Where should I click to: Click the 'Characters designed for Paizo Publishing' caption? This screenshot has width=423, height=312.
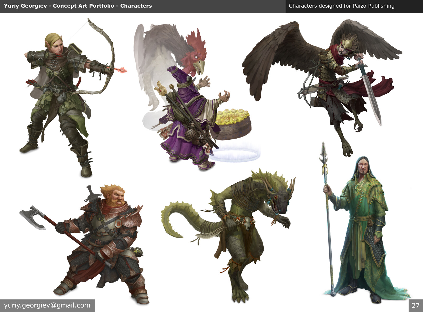tap(341, 6)
